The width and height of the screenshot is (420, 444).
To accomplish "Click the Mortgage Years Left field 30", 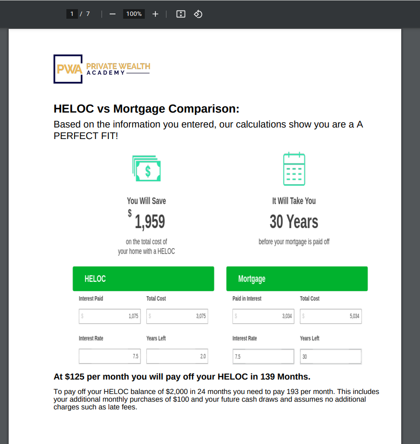I will pyautogui.click(x=331, y=356).
